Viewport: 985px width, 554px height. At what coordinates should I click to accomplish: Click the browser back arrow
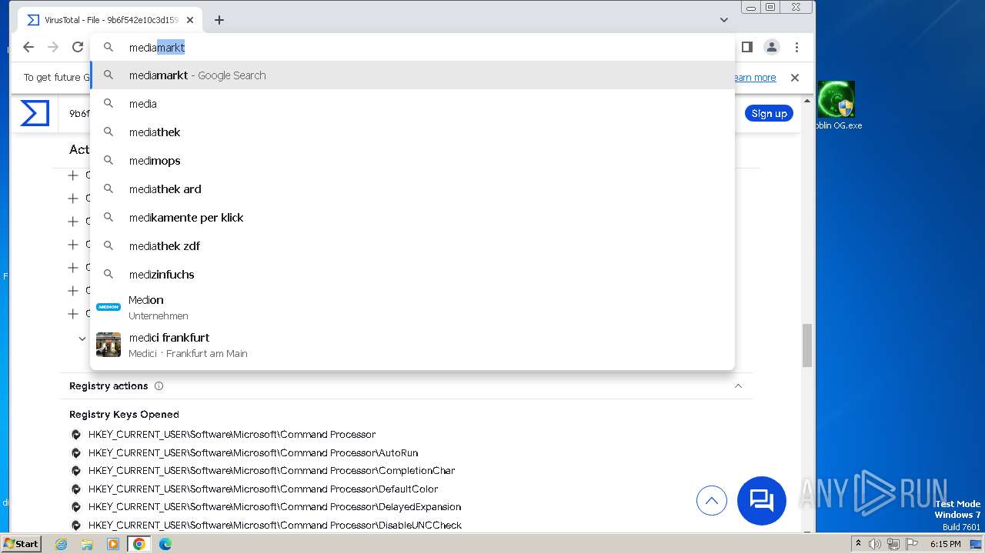[28, 47]
